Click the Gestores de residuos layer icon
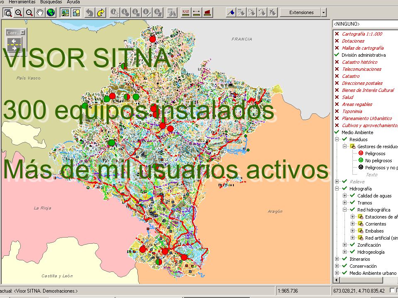This screenshot has height=298, width=398. coord(352,147)
